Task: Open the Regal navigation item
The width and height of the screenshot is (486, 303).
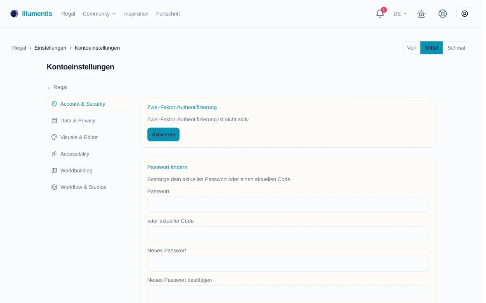Action: 68,14
